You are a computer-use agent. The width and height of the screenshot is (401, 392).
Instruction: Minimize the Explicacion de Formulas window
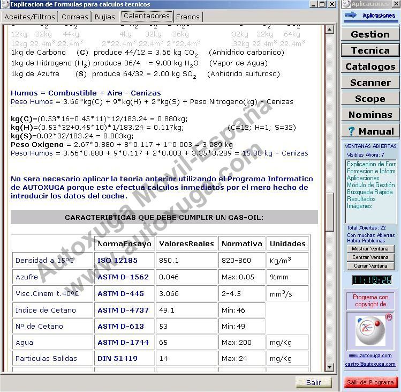click(313, 4)
